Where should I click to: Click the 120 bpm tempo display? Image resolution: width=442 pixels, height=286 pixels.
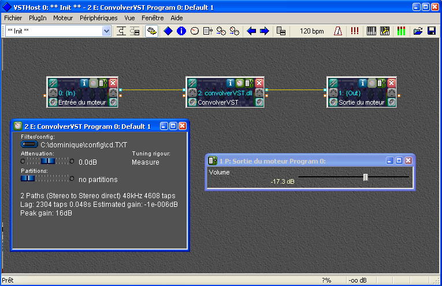pyautogui.click(x=312, y=31)
